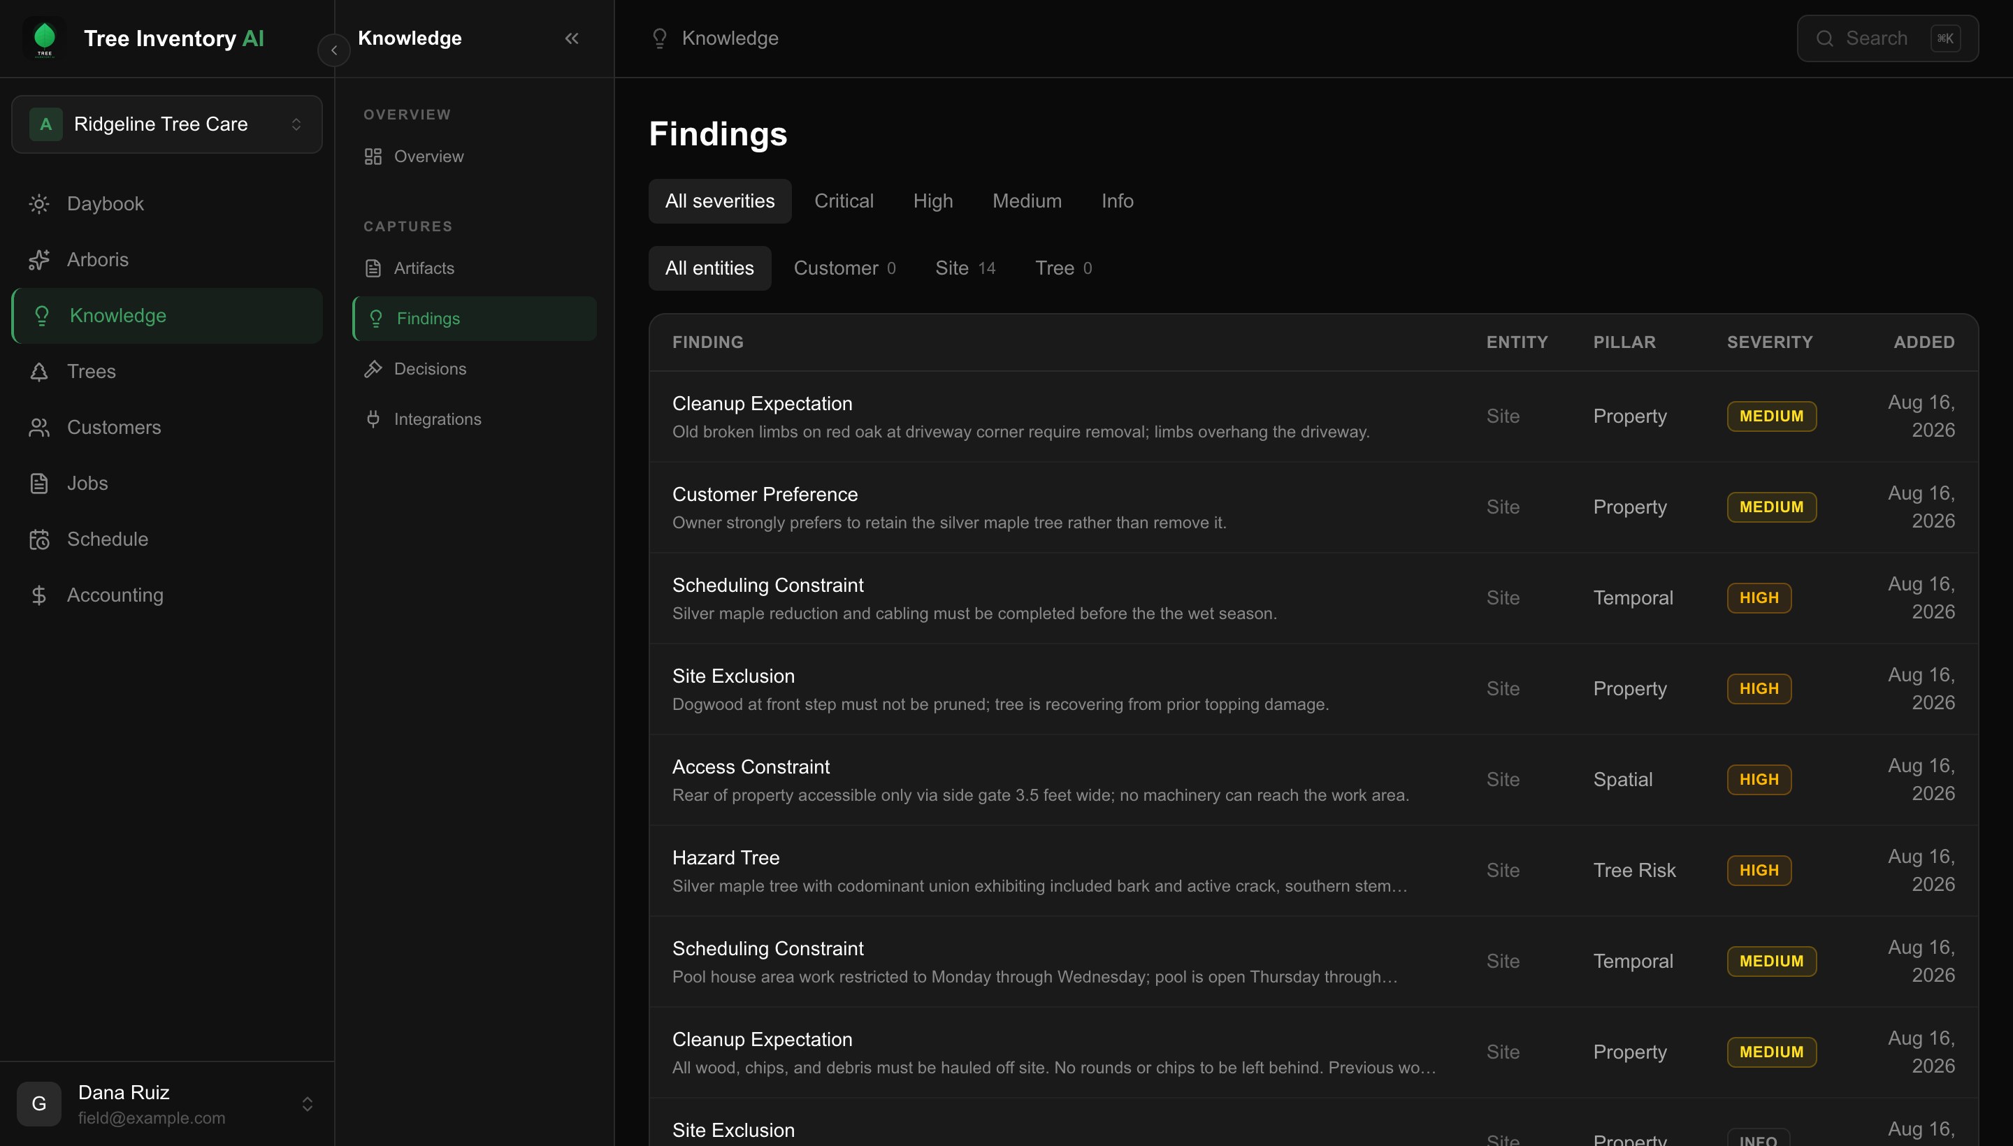Click the Decisions gavel icon
2013x1146 pixels.
pyautogui.click(x=373, y=369)
